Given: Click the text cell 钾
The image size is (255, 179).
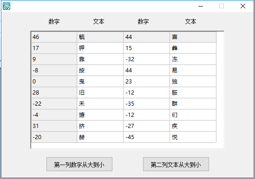Looking at the screenshot, I should click(x=100, y=48).
